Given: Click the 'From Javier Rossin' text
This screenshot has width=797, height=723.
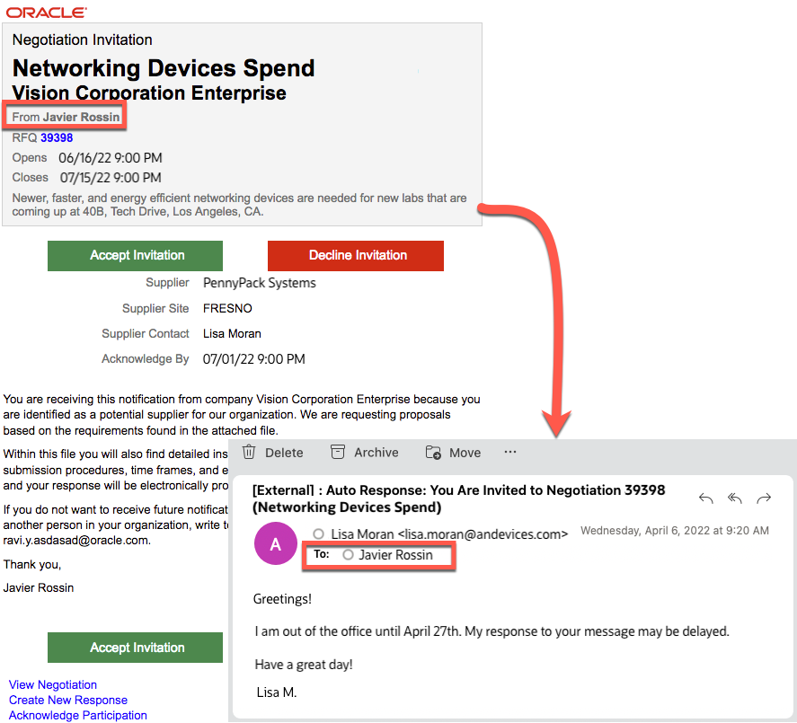Looking at the screenshot, I should coord(66,118).
